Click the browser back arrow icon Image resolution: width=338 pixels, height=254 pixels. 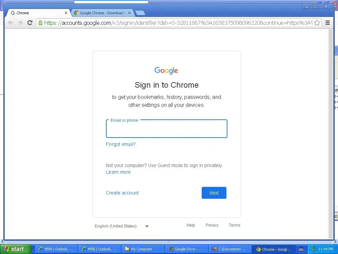point(11,23)
